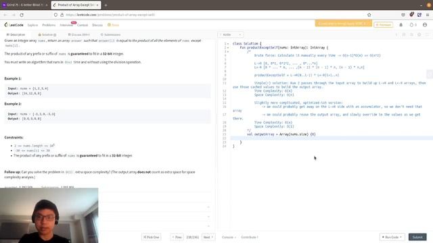Image resolution: width=433 pixels, height=243 pixels.
Task: Go back with the browser back arrow
Action: tap(5, 15)
